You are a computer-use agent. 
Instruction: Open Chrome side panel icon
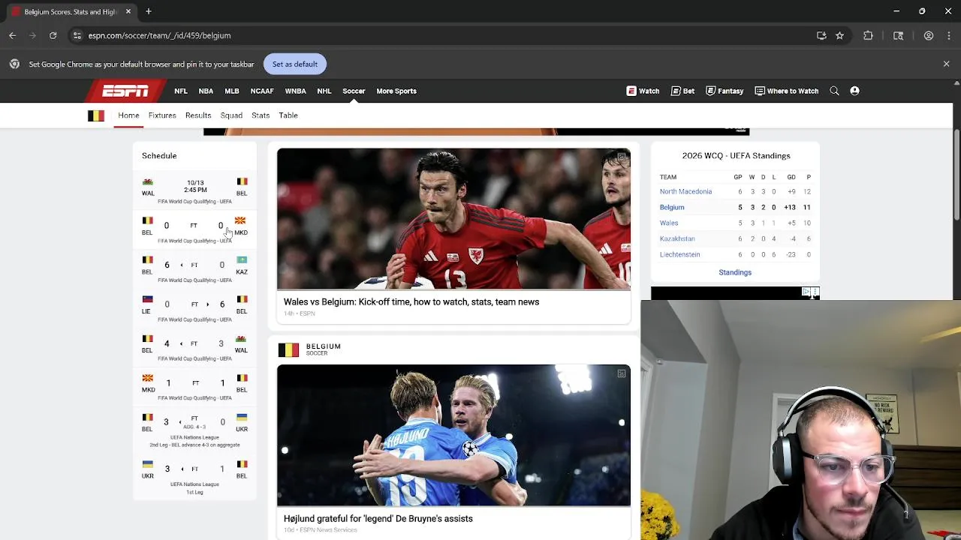[898, 35]
